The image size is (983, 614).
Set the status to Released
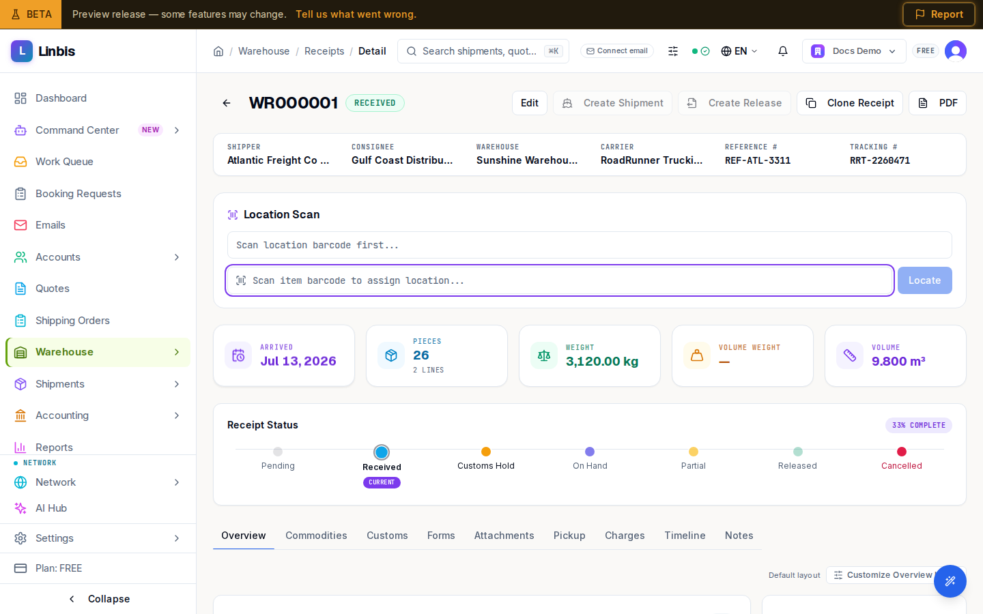[x=797, y=458]
